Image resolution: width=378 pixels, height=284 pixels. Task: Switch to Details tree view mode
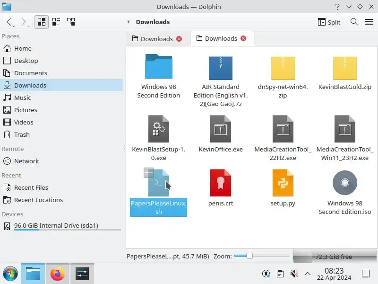point(71,22)
